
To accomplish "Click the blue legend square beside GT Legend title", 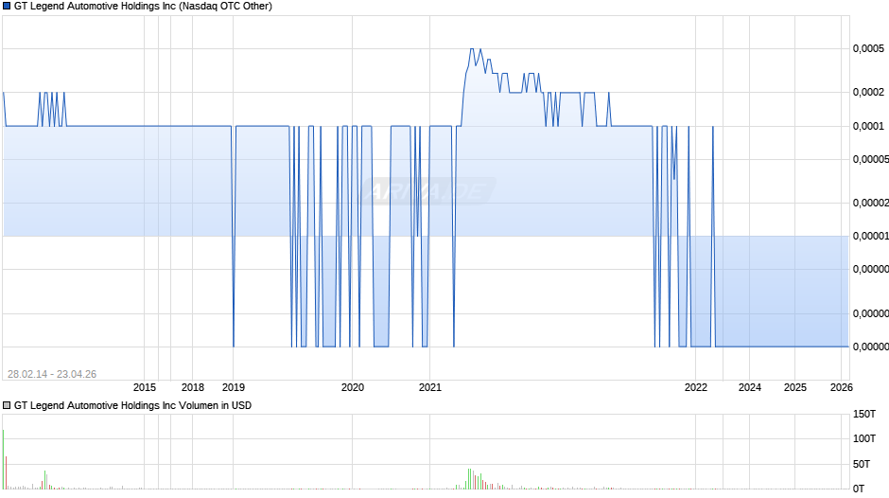I will tap(7, 7).
